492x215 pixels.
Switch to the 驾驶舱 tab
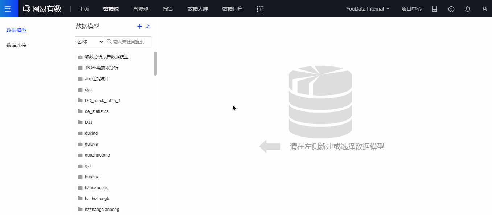pyautogui.click(x=141, y=9)
